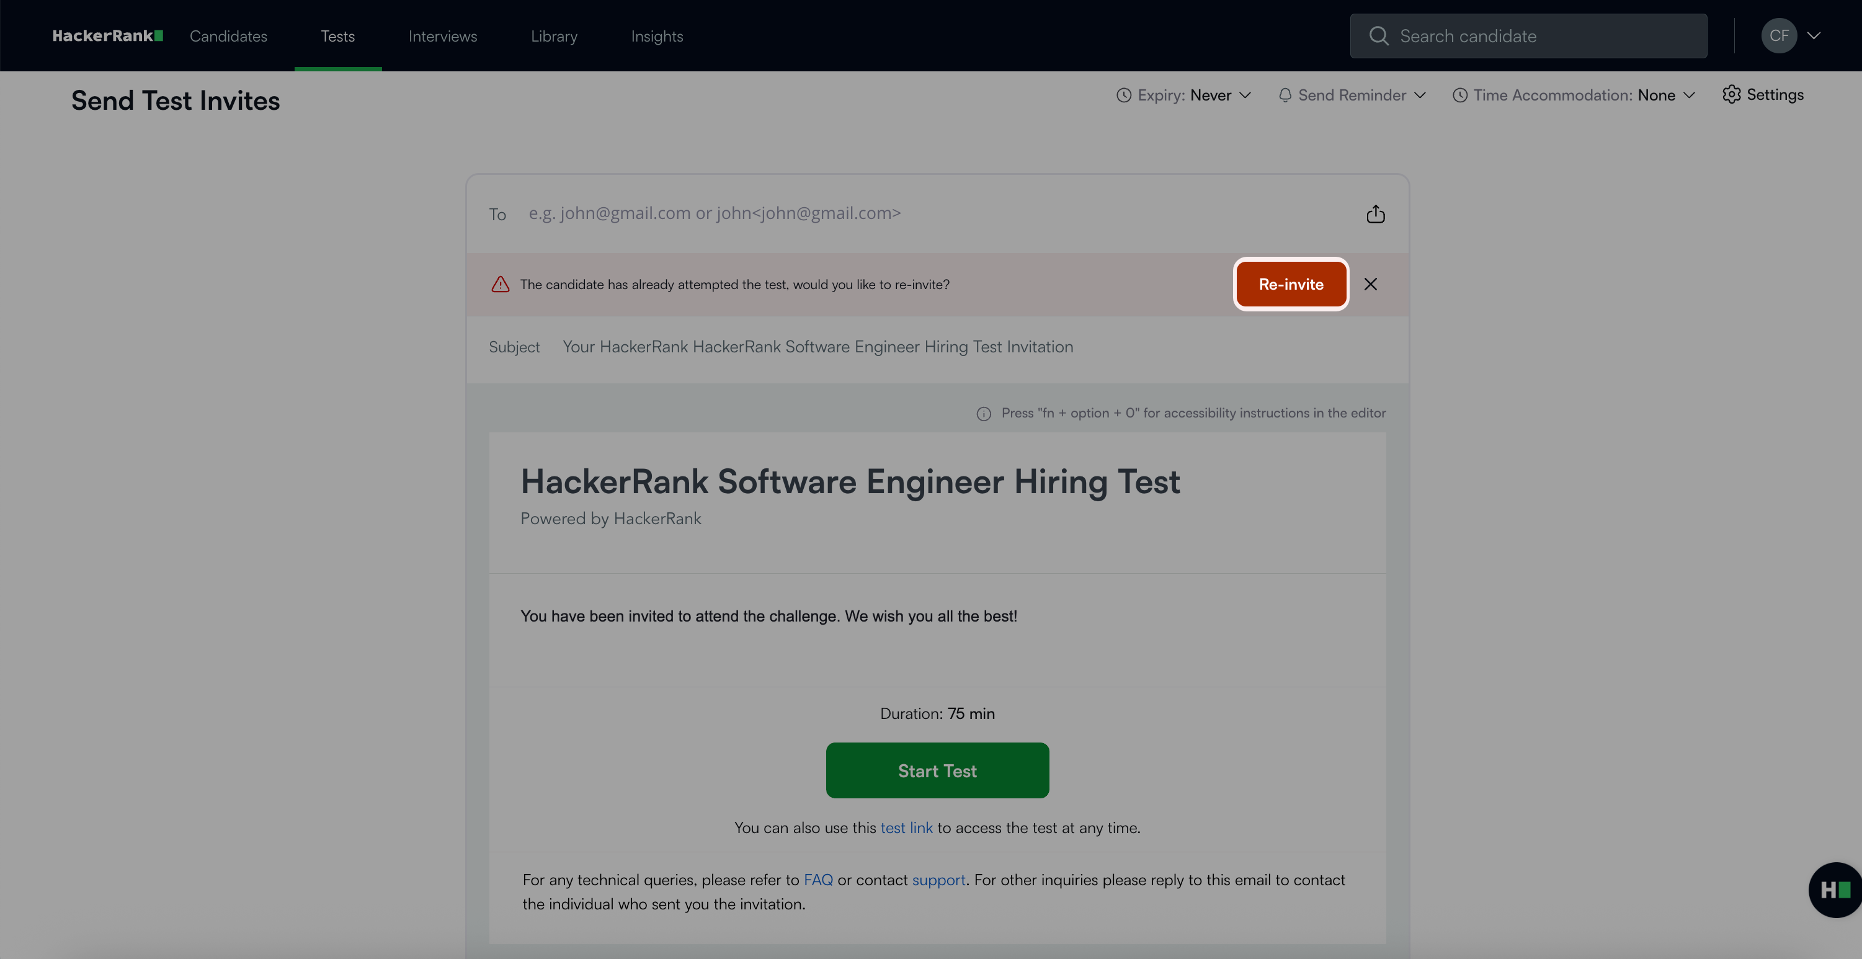This screenshot has width=1862, height=959.
Task: Switch to the Candidates tab
Action: (x=228, y=36)
